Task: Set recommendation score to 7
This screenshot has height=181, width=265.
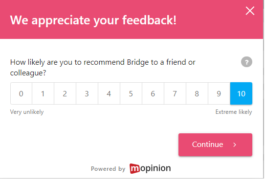Action: (x=175, y=93)
